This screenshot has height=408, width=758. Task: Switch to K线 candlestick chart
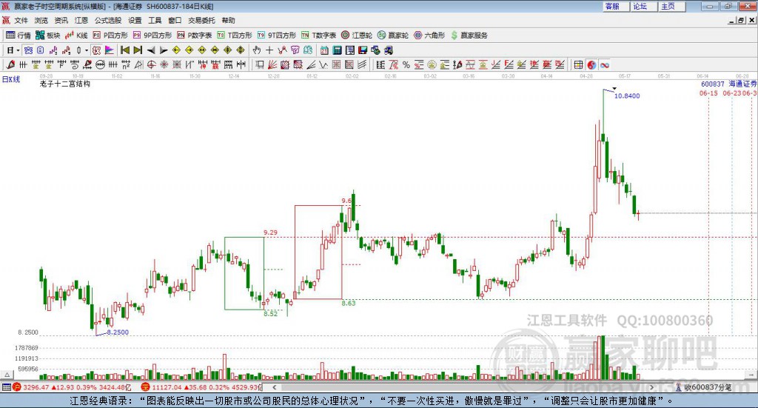click(76, 36)
